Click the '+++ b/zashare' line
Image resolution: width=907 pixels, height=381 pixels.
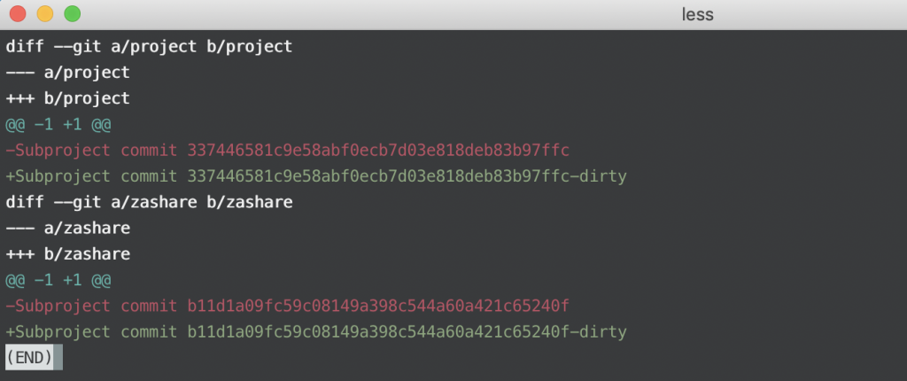pos(67,254)
